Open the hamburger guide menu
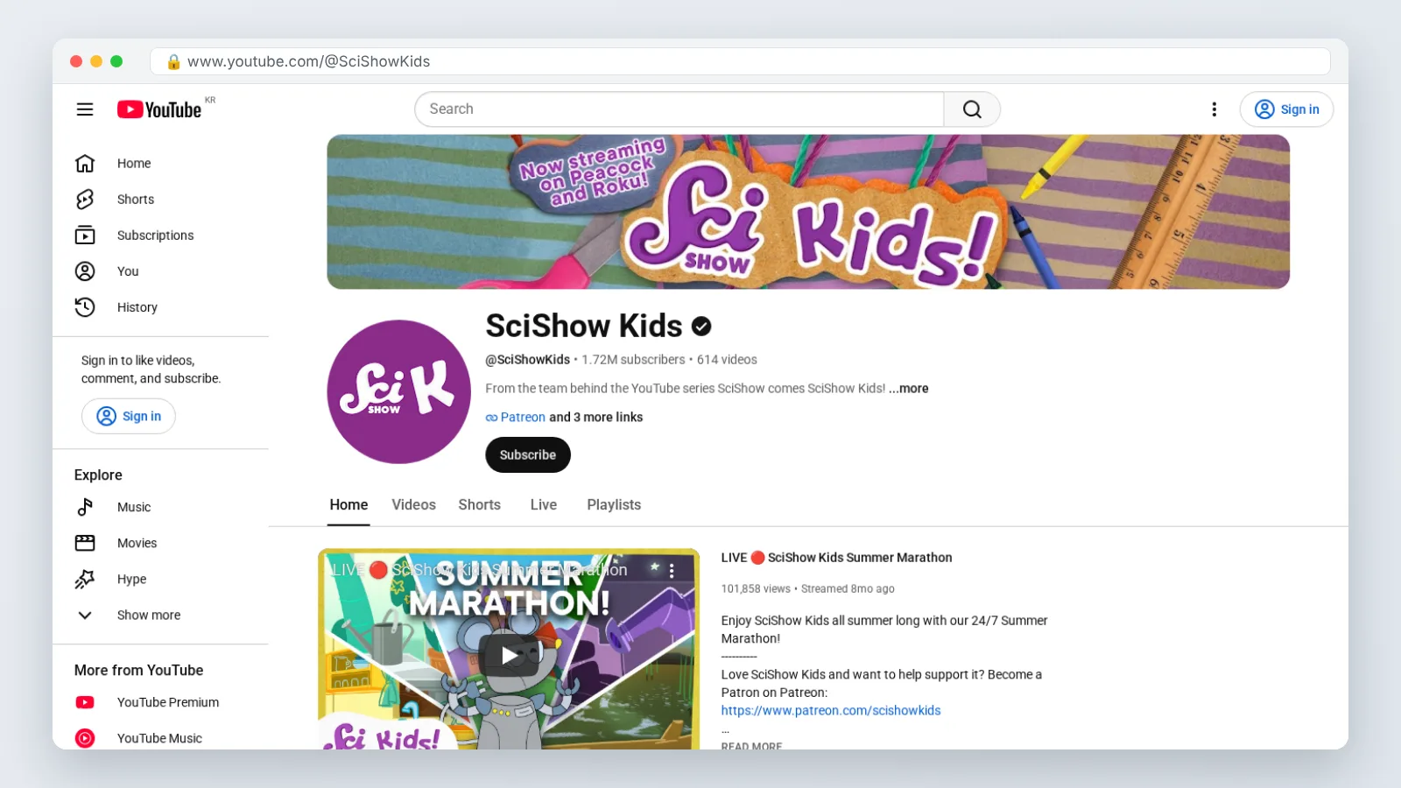This screenshot has width=1401, height=788. tap(85, 109)
